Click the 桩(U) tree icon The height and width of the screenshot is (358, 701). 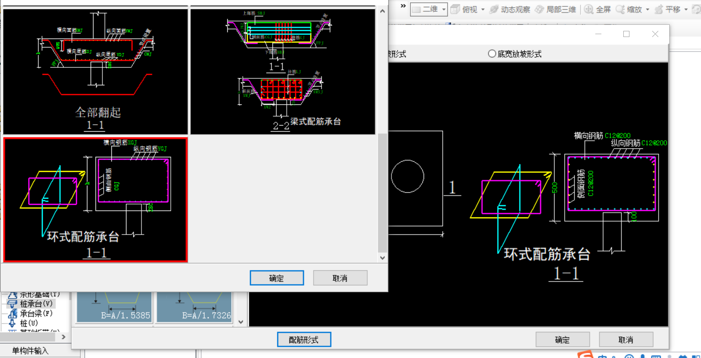click(x=12, y=323)
